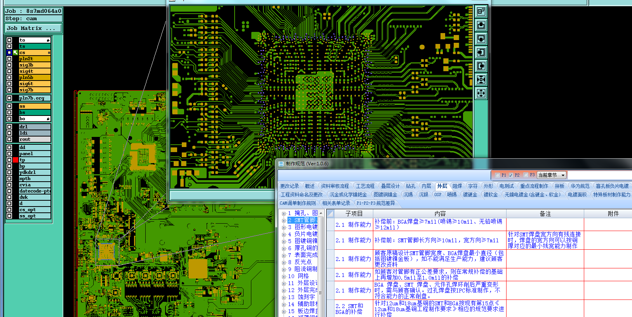Select the mpth layer row
The width and height of the screenshot is (632, 317).
pos(35,179)
